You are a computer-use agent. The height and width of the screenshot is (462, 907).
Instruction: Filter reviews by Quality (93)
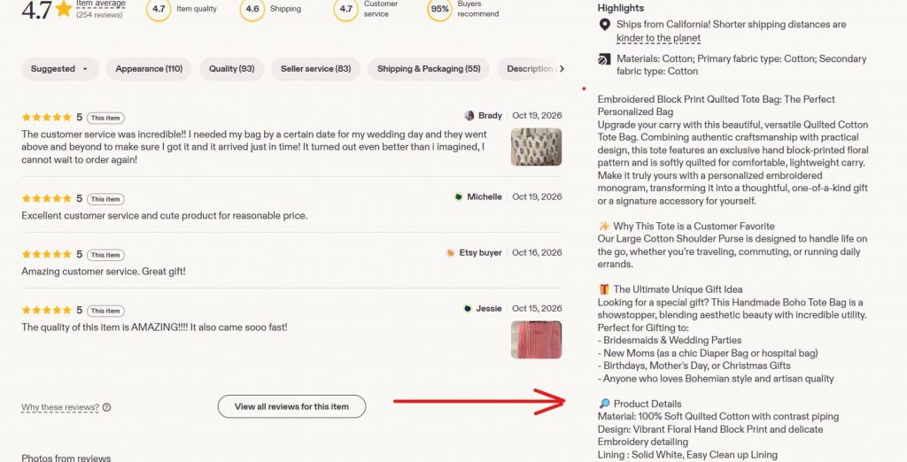(x=231, y=69)
